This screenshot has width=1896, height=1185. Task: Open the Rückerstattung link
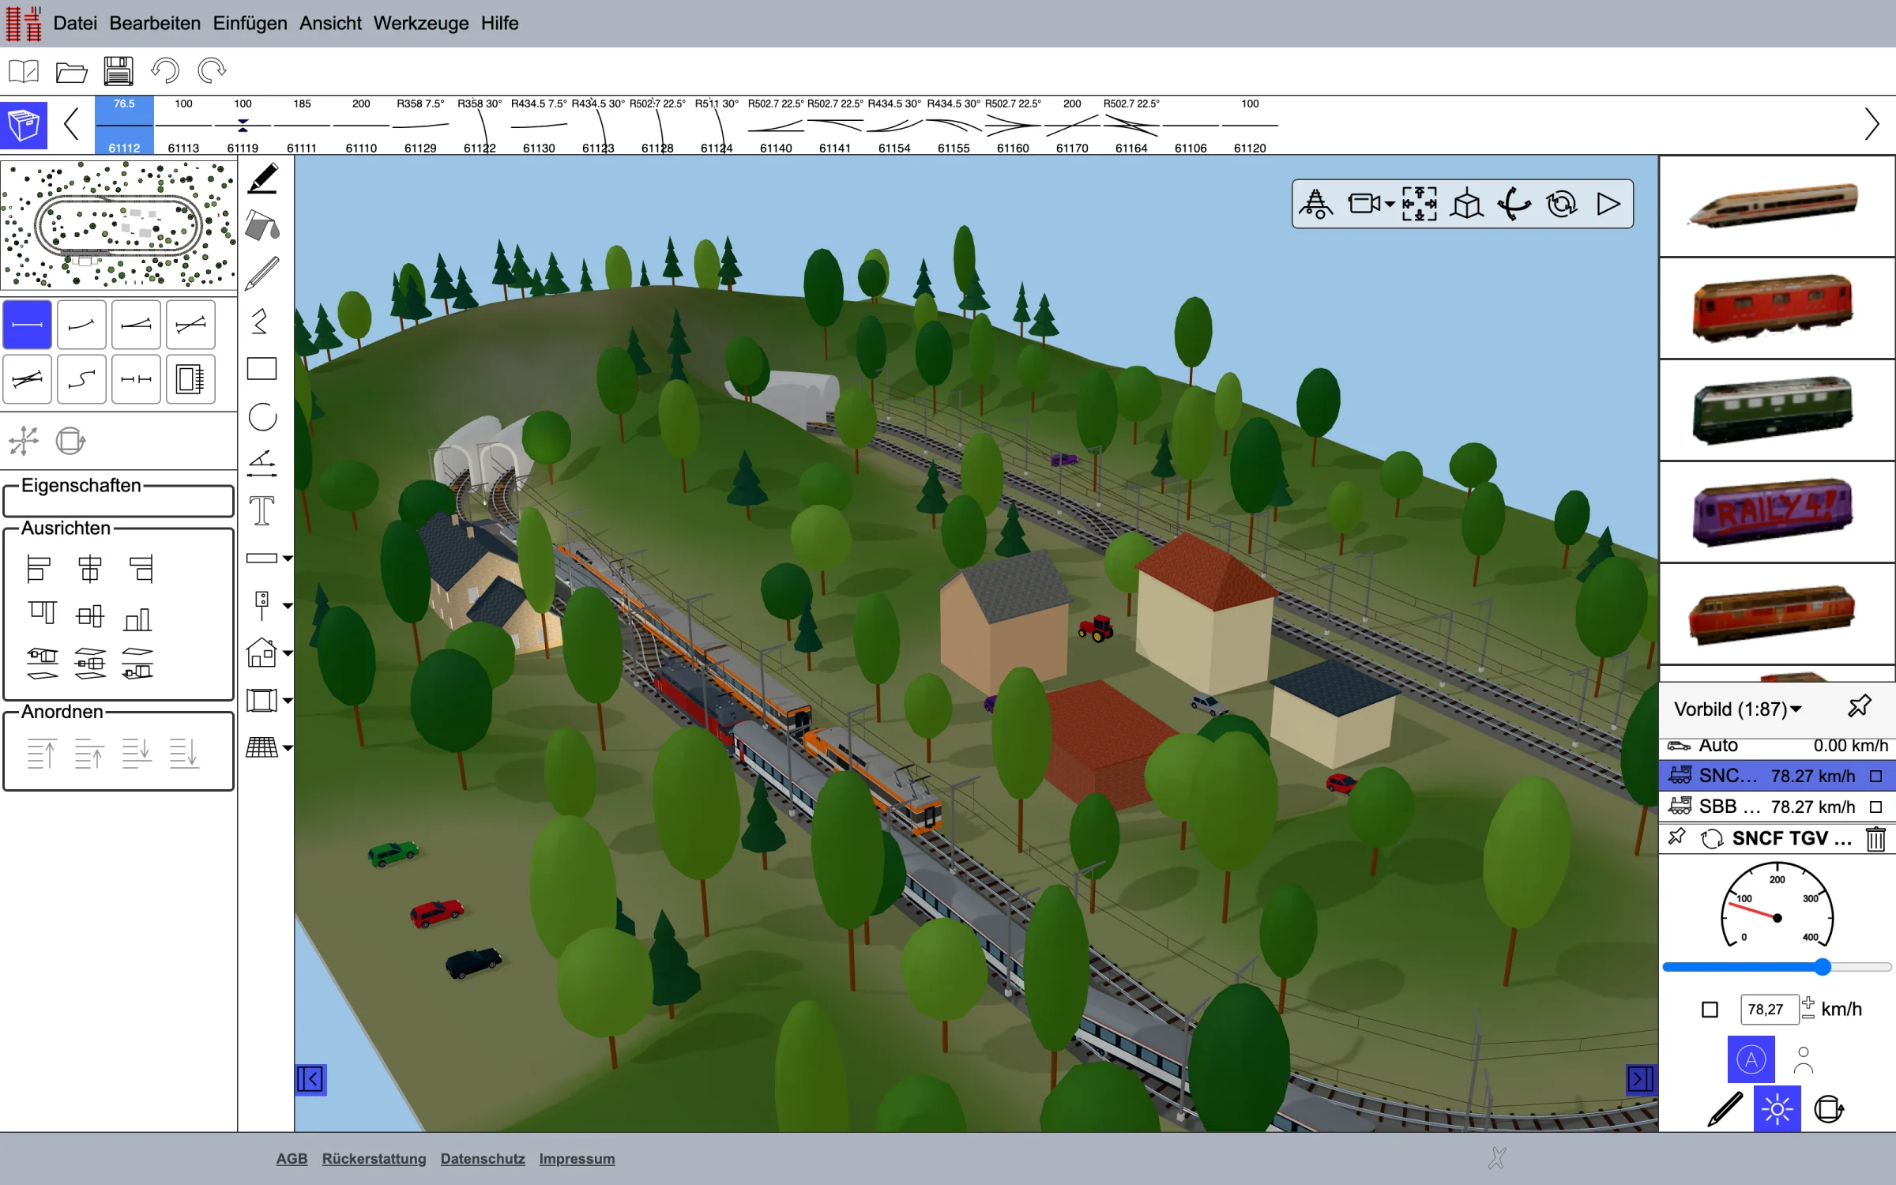[x=374, y=1159]
